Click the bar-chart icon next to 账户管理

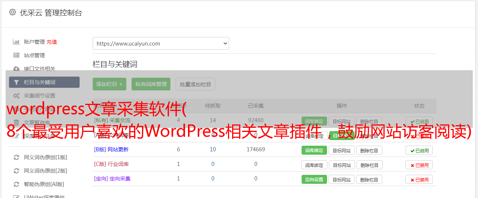pos(16,42)
